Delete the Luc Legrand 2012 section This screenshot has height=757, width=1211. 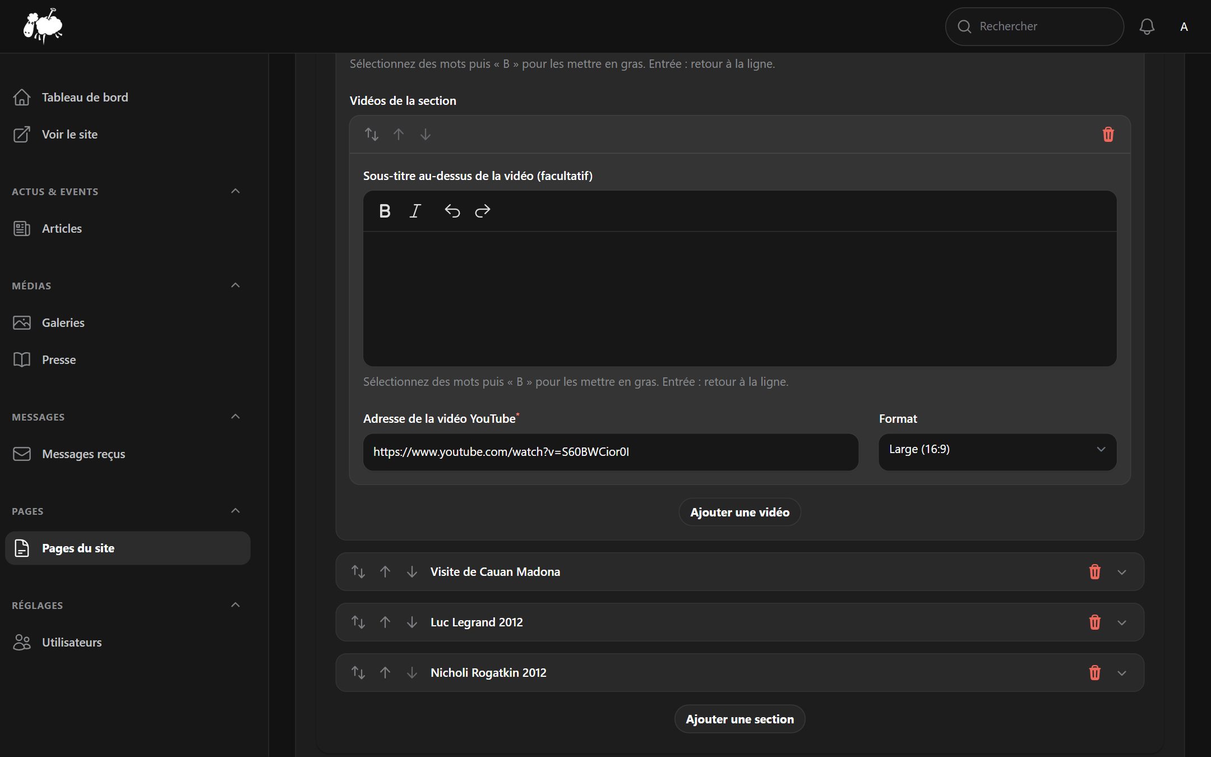(x=1094, y=622)
